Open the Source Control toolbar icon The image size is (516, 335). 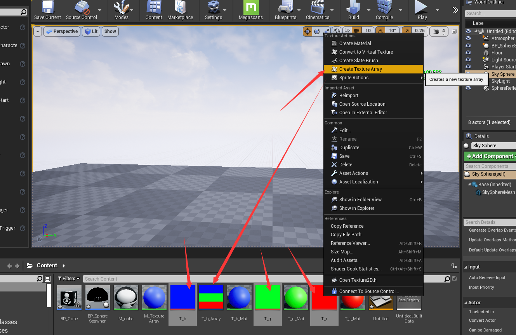pos(82,10)
